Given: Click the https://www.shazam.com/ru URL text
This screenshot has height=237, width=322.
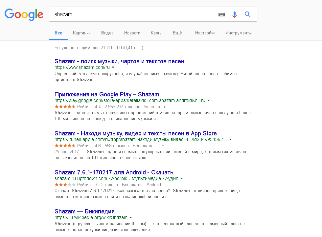Looking at the screenshot, I should coord(82,68).
